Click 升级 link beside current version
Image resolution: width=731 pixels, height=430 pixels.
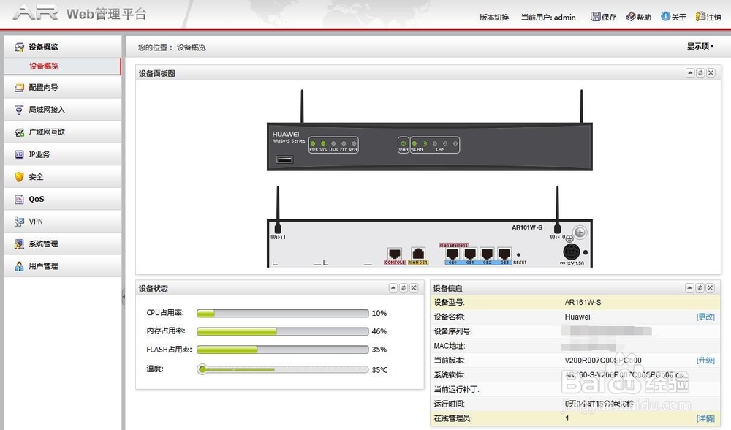[705, 361]
